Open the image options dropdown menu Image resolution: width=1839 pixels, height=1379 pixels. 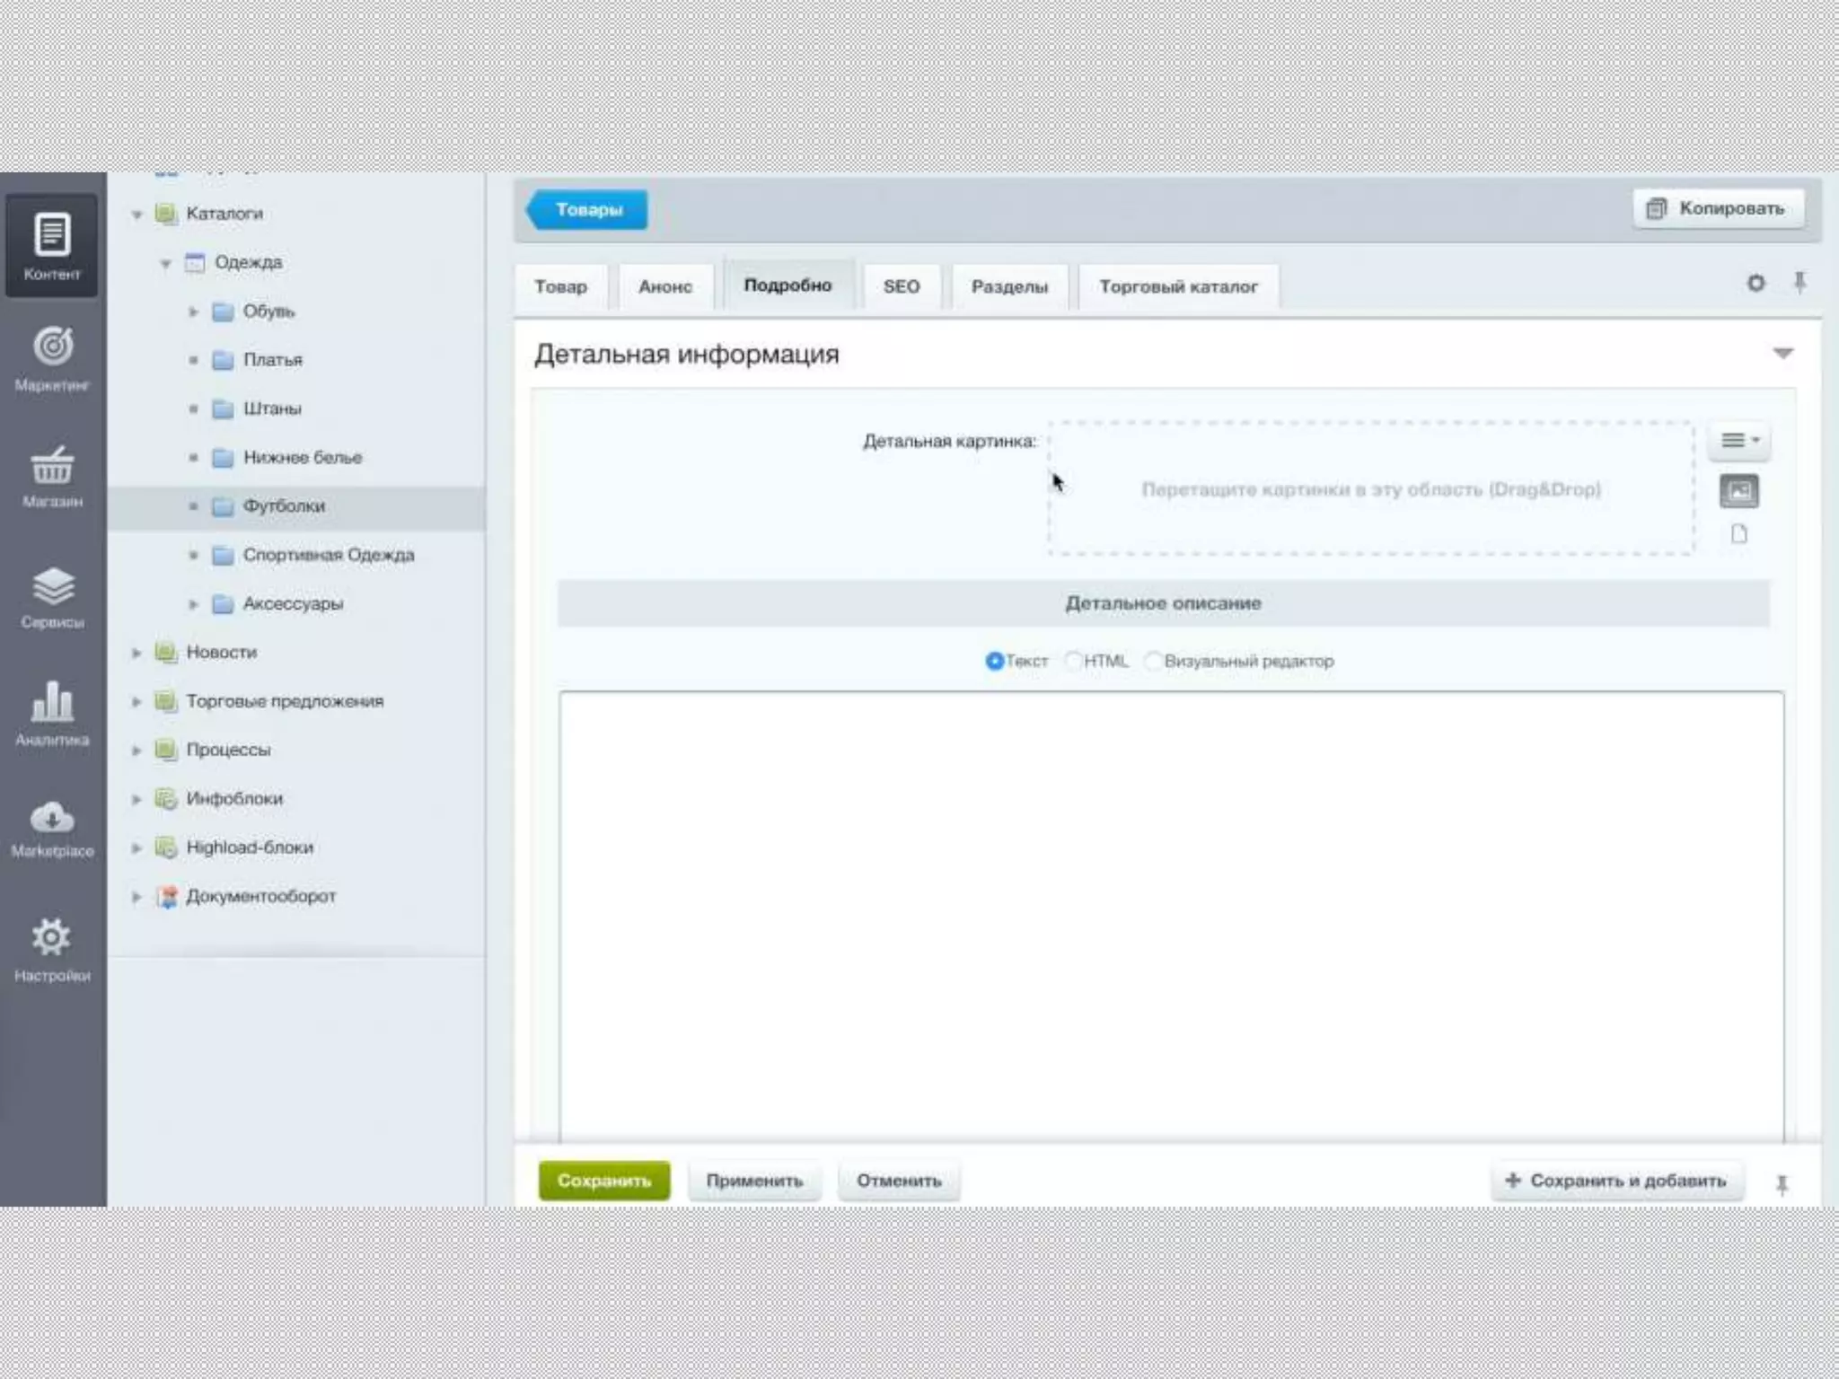(1738, 441)
